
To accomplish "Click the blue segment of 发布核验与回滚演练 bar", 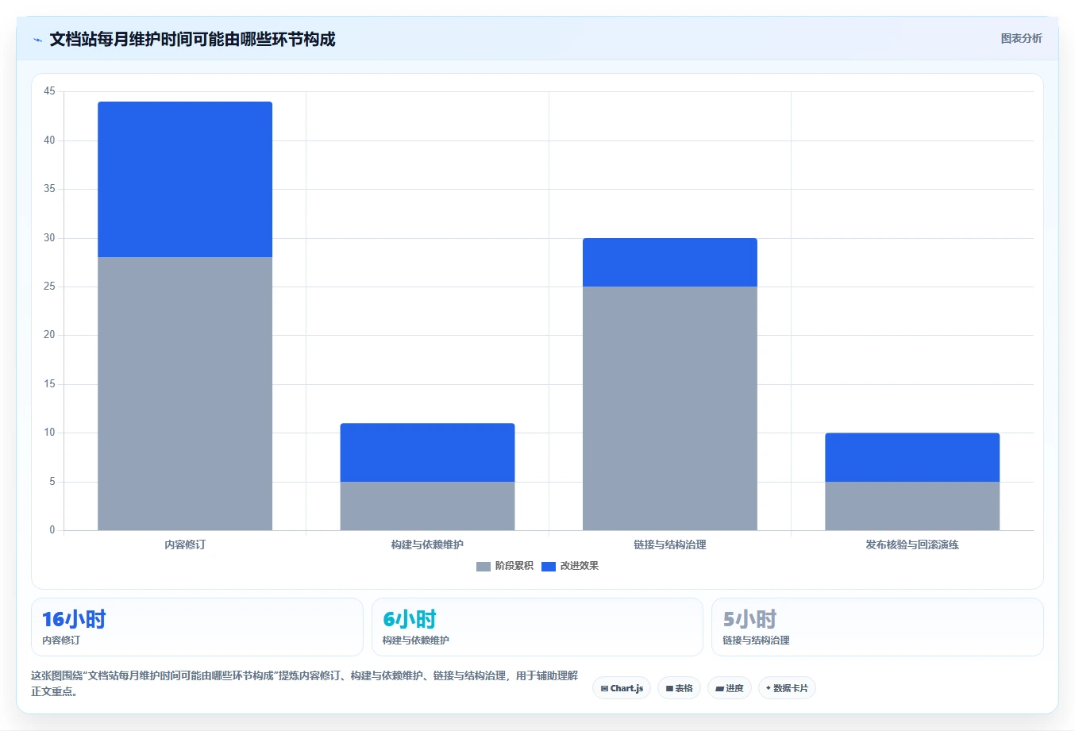I will point(912,457).
